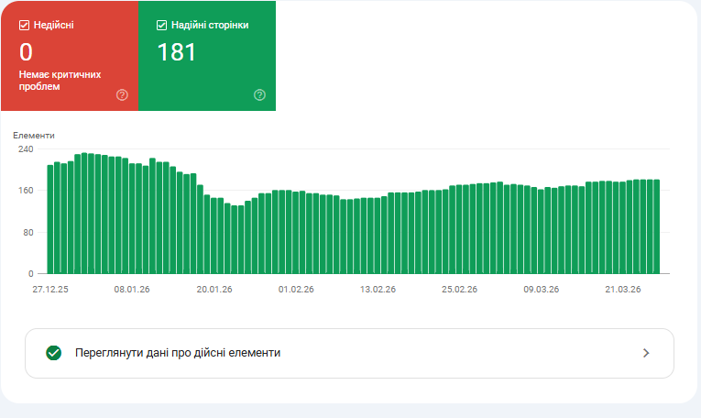701x418 pixels.
Task: Click the Немає критичних проблем message
Action: point(60,81)
